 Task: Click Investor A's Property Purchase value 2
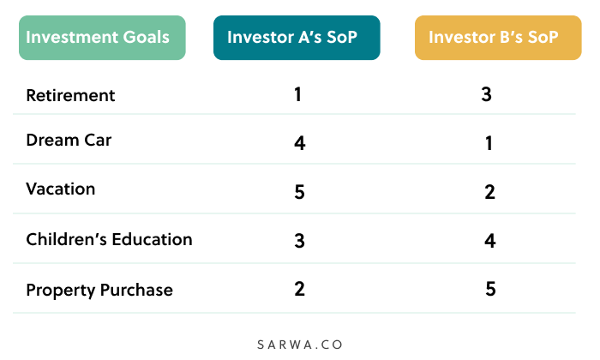tap(299, 289)
